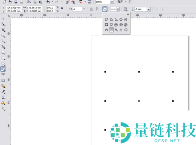The height and width of the screenshot is (145, 196).
Task: Open the redo history dropdown arrow
Action: 61,2
